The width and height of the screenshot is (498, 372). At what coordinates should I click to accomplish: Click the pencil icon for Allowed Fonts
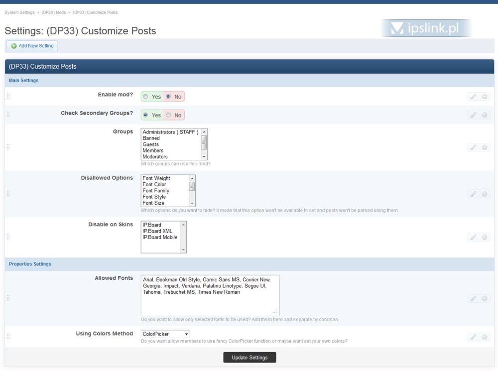[473, 298]
